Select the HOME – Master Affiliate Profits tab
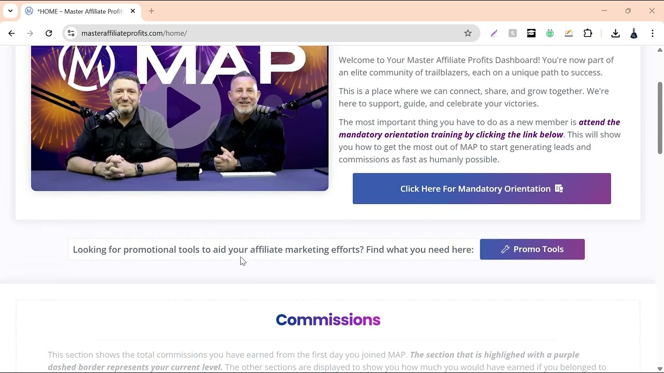Image resolution: width=664 pixels, height=373 pixels. [x=80, y=11]
